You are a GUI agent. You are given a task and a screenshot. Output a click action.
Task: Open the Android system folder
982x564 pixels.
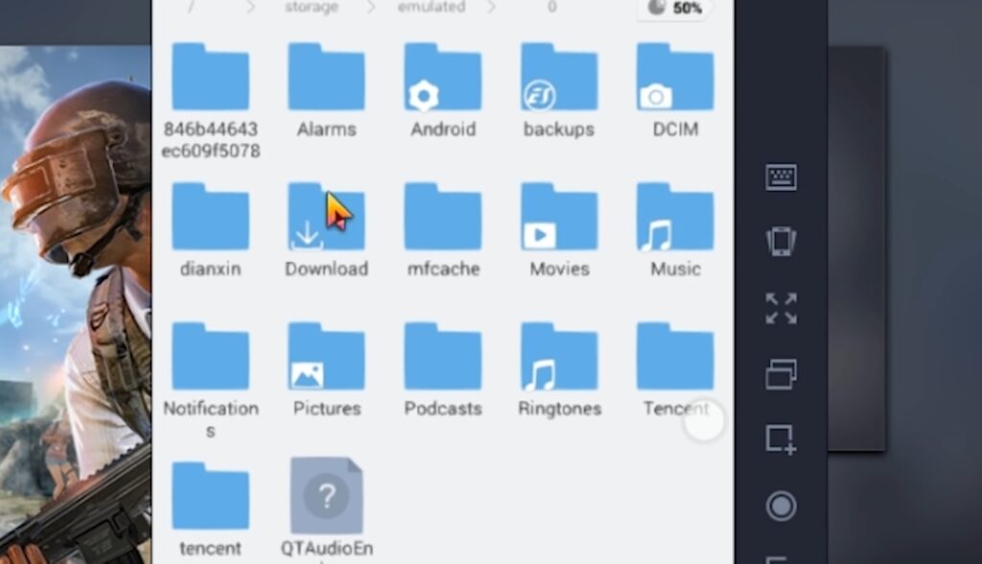(442, 79)
